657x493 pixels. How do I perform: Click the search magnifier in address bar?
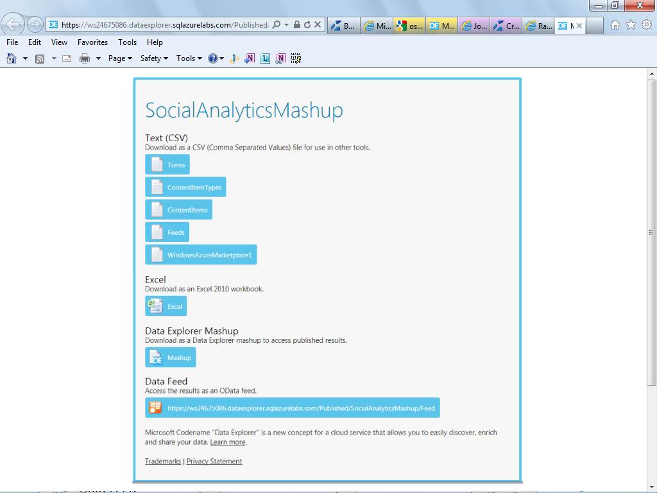[x=276, y=25]
